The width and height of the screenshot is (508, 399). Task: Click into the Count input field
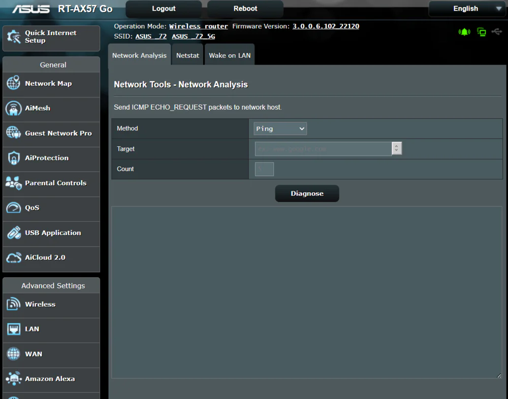coord(264,169)
